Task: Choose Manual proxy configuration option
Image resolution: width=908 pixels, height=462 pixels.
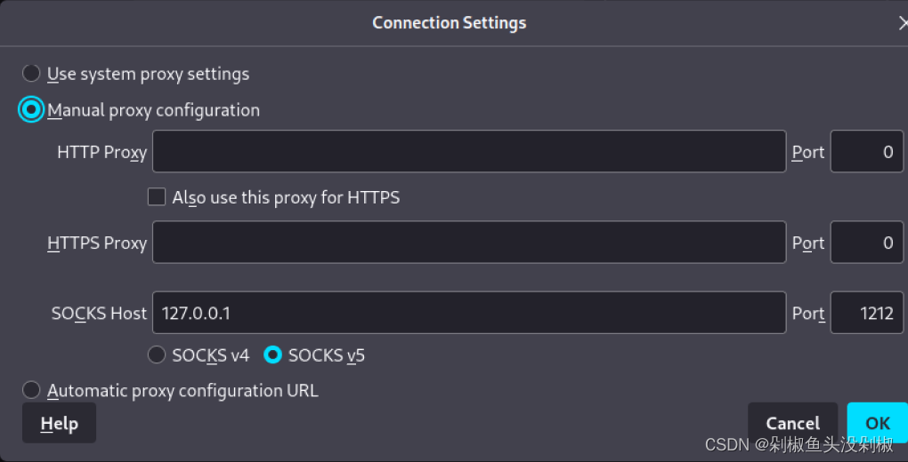Action: [x=31, y=109]
